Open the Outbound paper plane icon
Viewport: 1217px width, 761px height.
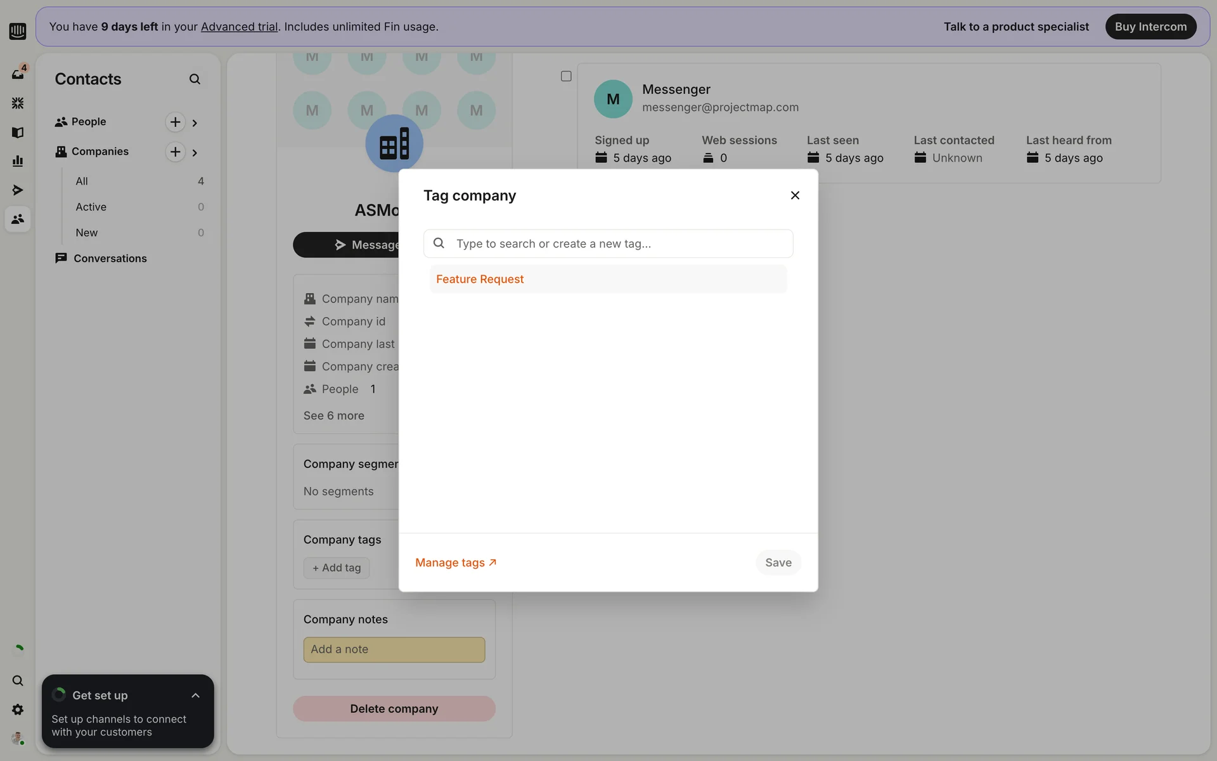[x=18, y=190]
